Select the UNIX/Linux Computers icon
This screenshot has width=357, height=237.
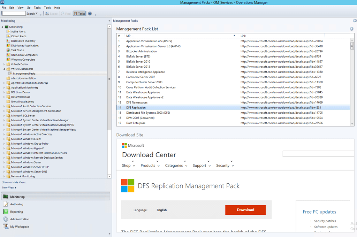click(x=8, y=55)
